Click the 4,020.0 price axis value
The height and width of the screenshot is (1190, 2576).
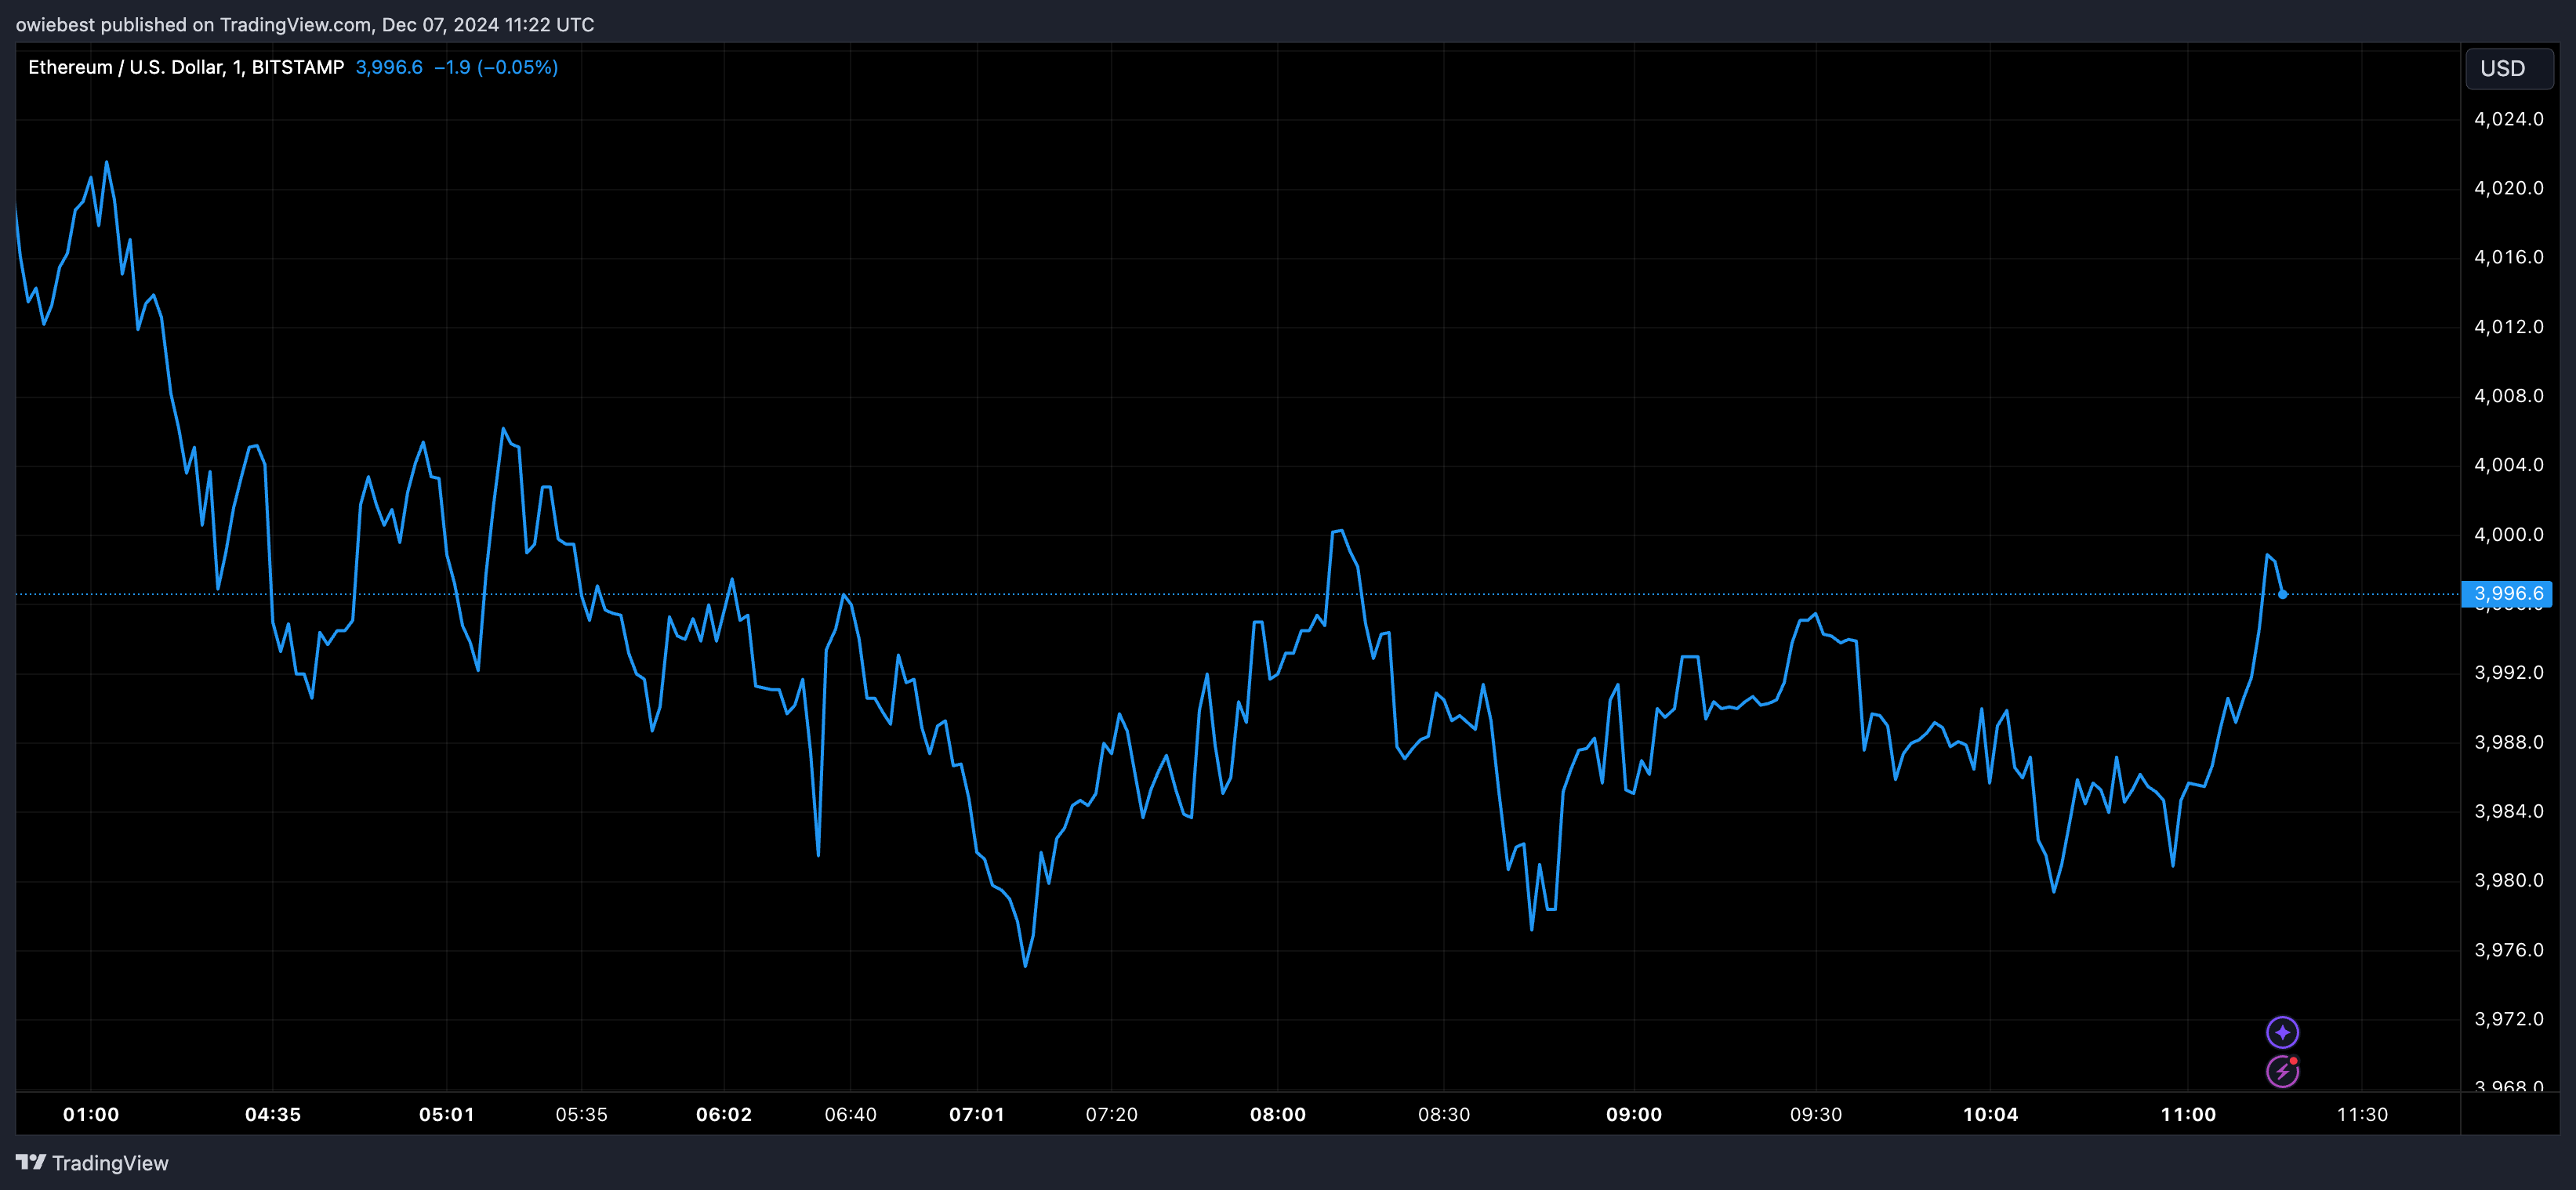click(2509, 188)
